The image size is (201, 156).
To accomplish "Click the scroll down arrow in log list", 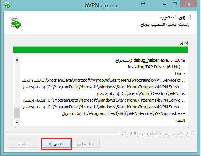I will (17, 122).
